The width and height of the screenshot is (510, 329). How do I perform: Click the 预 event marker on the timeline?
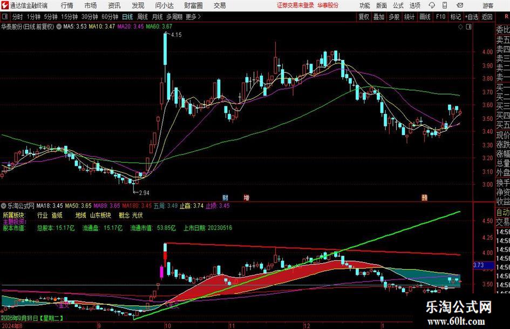click(x=424, y=197)
